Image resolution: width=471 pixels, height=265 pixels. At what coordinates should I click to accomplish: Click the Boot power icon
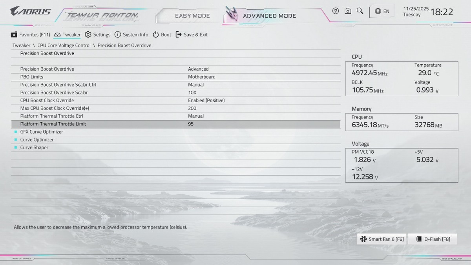(x=156, y=34)
